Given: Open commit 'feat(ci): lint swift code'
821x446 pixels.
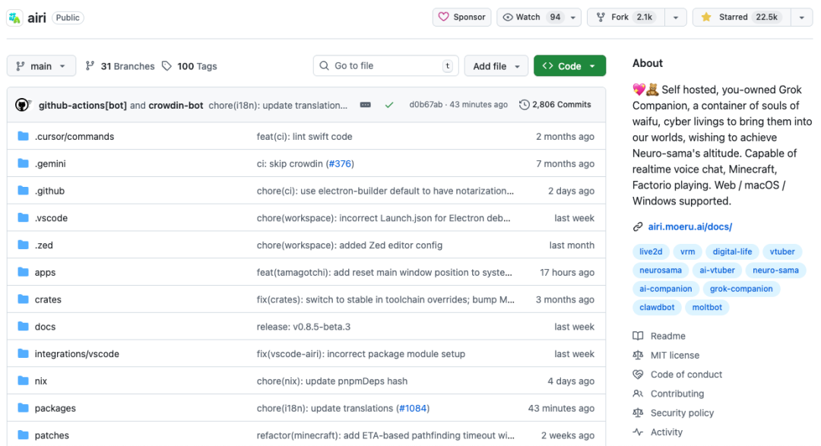Looking at the screenshot, I should point(304,137).
